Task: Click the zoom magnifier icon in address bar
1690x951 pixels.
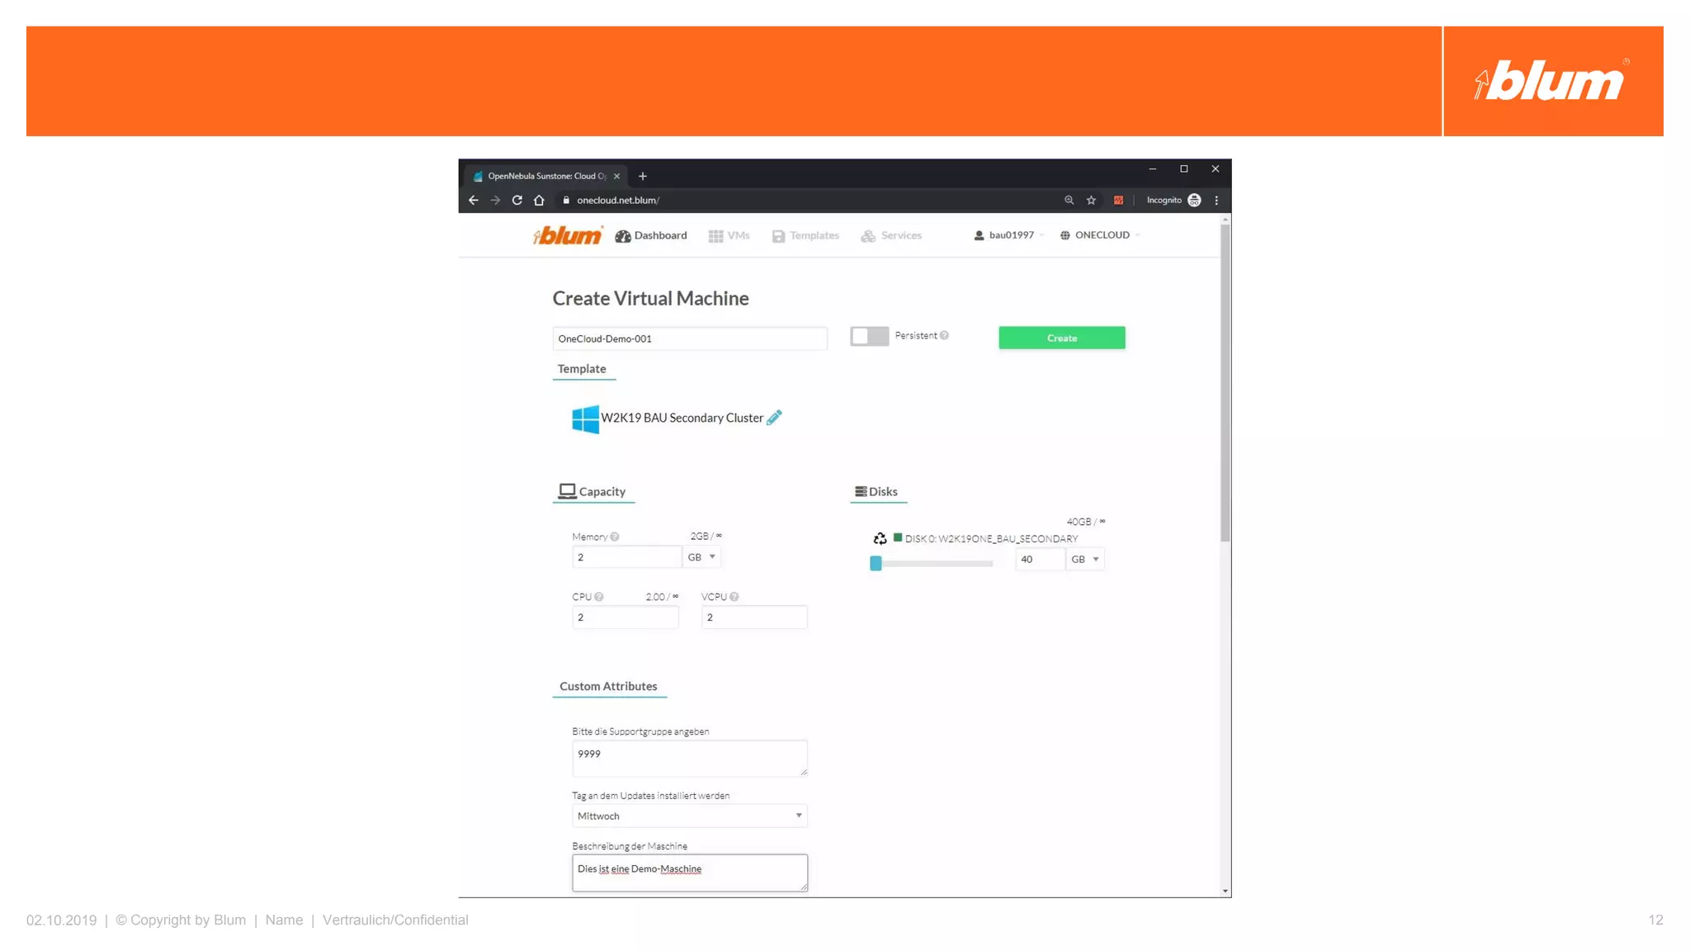Action: (x=1069, y=200)
